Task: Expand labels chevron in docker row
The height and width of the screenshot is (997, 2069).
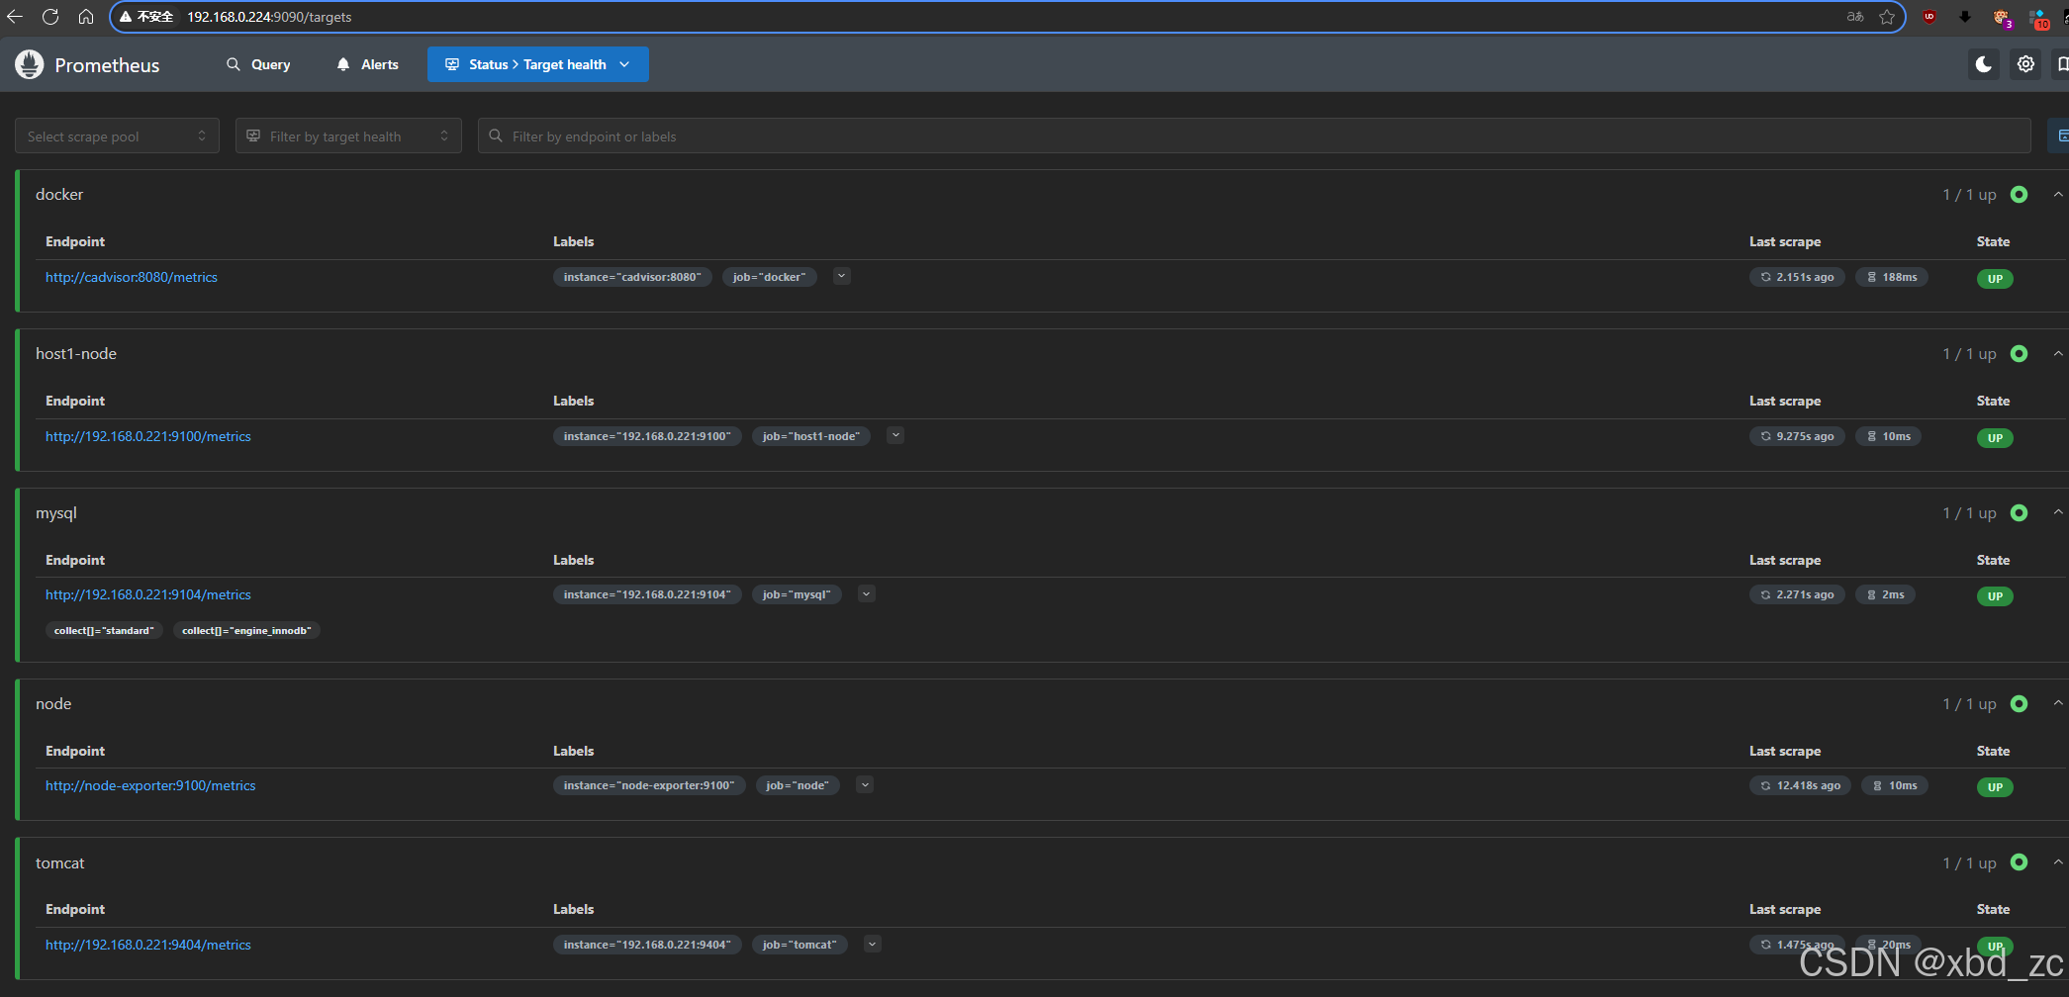Action: point(842,277)
